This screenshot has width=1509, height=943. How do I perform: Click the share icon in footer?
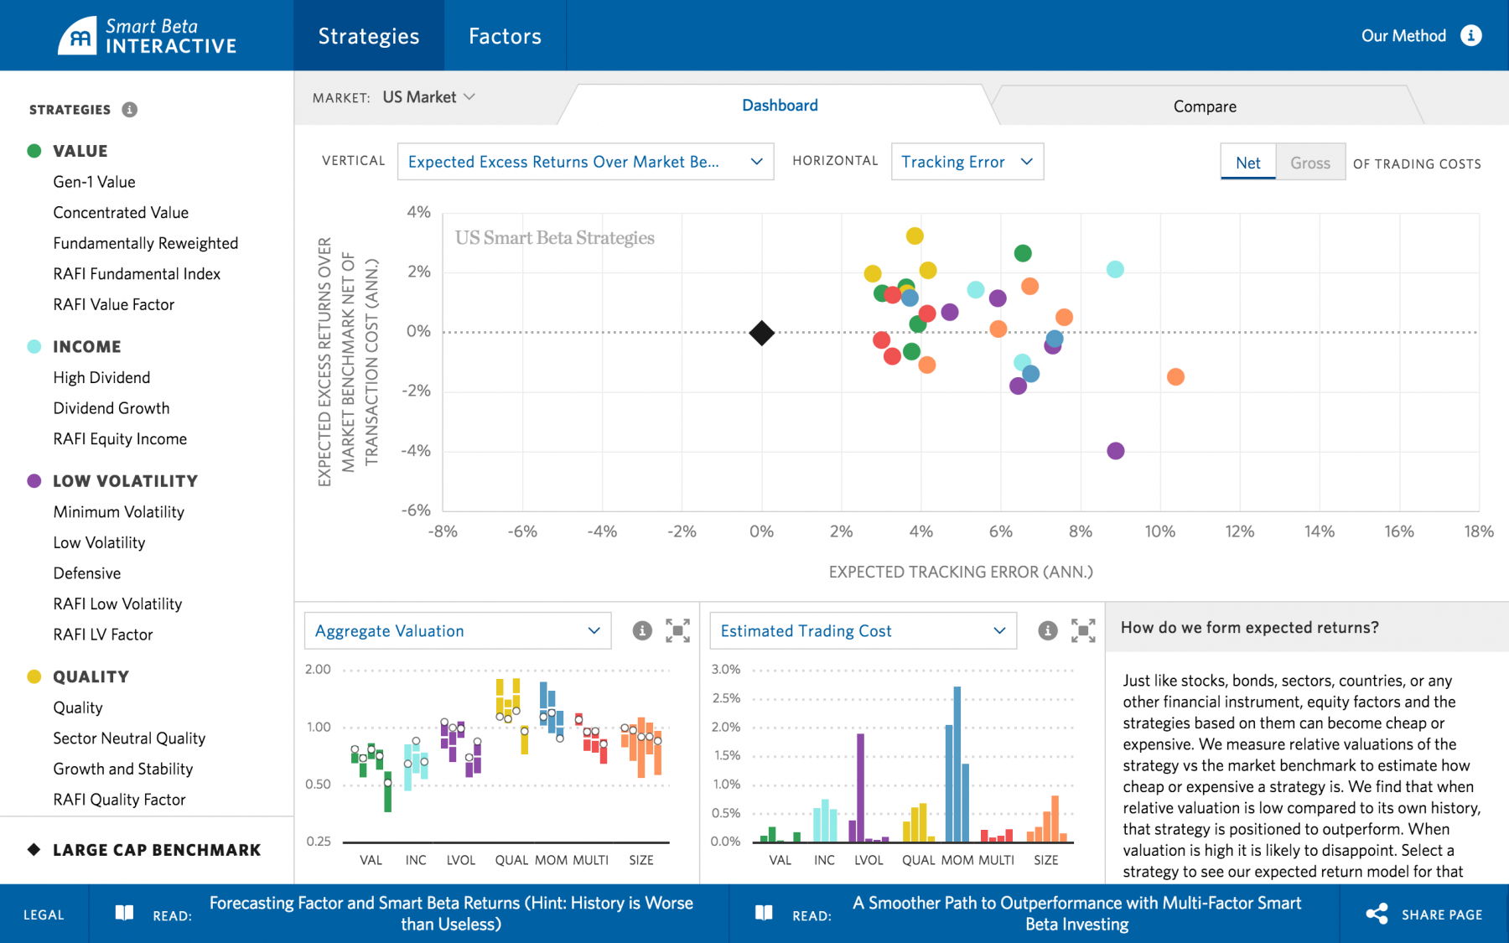coord(1377,914)
